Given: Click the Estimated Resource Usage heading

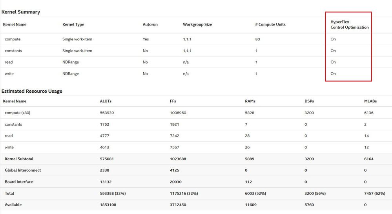Looking at the screenshot, I should [x=32, y=91].
